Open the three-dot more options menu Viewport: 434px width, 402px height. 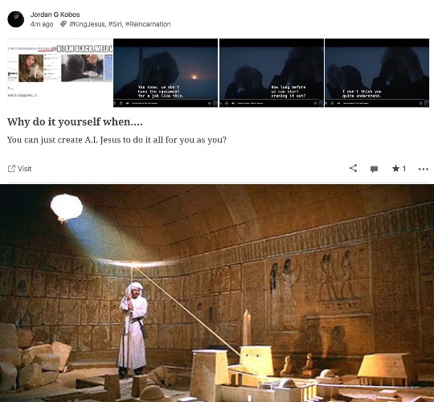tap(424, 169)
